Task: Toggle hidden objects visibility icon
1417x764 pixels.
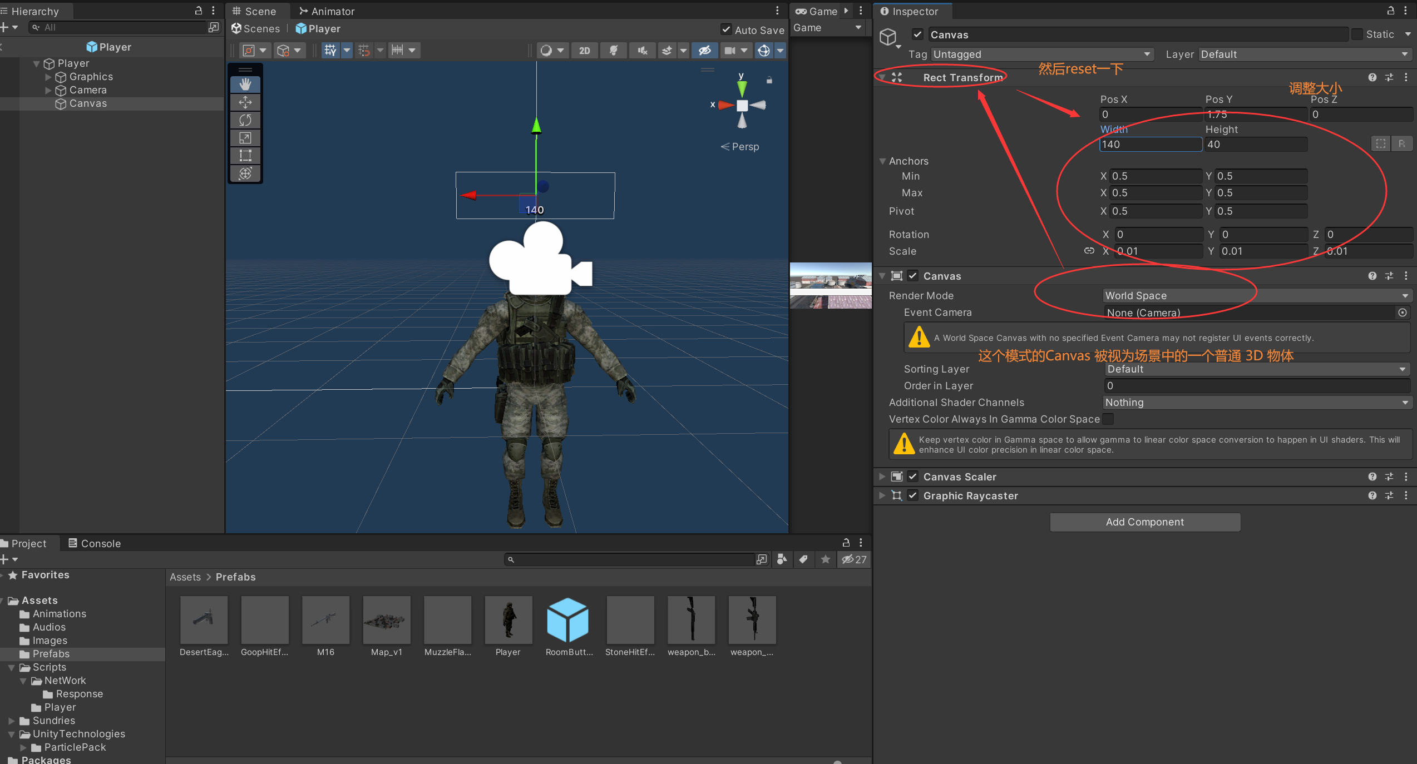Action: pos(704,51)
